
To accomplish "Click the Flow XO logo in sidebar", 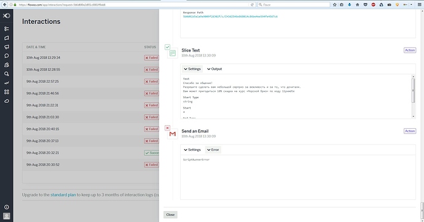I will point(7,16).
